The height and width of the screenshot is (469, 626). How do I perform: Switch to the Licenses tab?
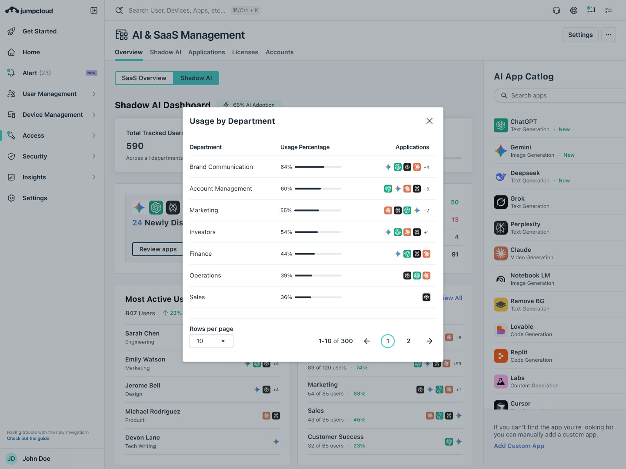coord(245,52)
